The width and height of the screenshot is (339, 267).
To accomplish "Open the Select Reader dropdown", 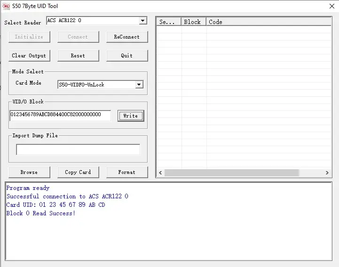I will [143, 21].
